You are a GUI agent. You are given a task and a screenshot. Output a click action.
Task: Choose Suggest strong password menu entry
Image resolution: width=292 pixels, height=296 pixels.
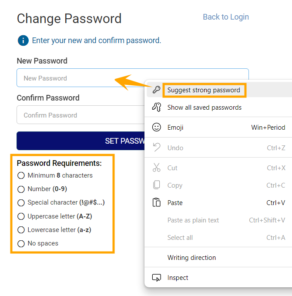click(x=204, y=90)
